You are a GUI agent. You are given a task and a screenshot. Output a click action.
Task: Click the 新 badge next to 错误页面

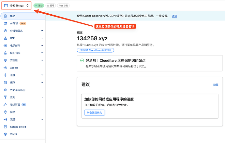(x=24, y=105)
